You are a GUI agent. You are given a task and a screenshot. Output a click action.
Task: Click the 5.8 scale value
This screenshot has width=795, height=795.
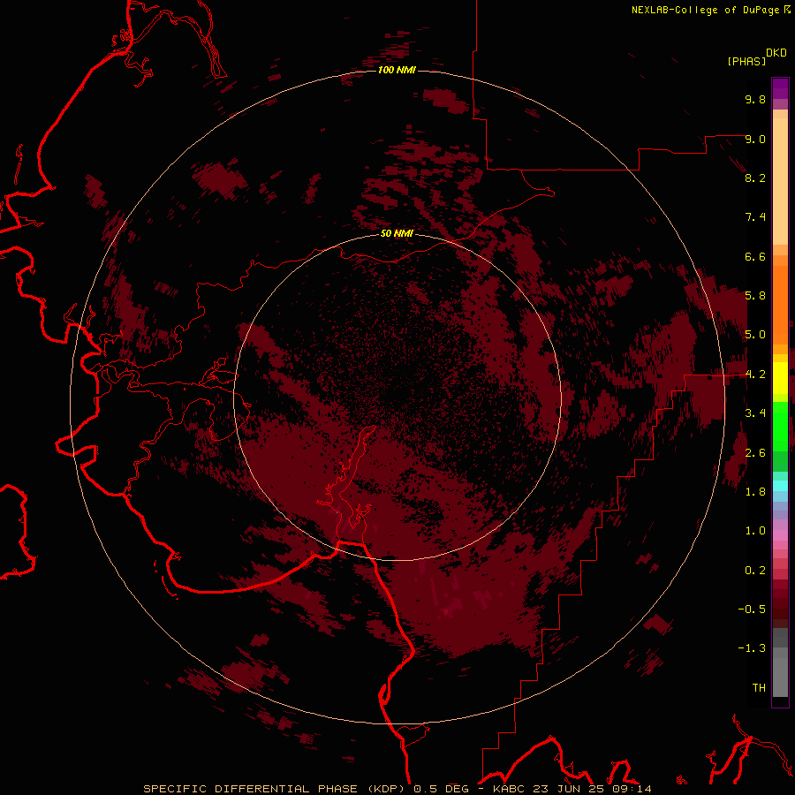(755, 296)
